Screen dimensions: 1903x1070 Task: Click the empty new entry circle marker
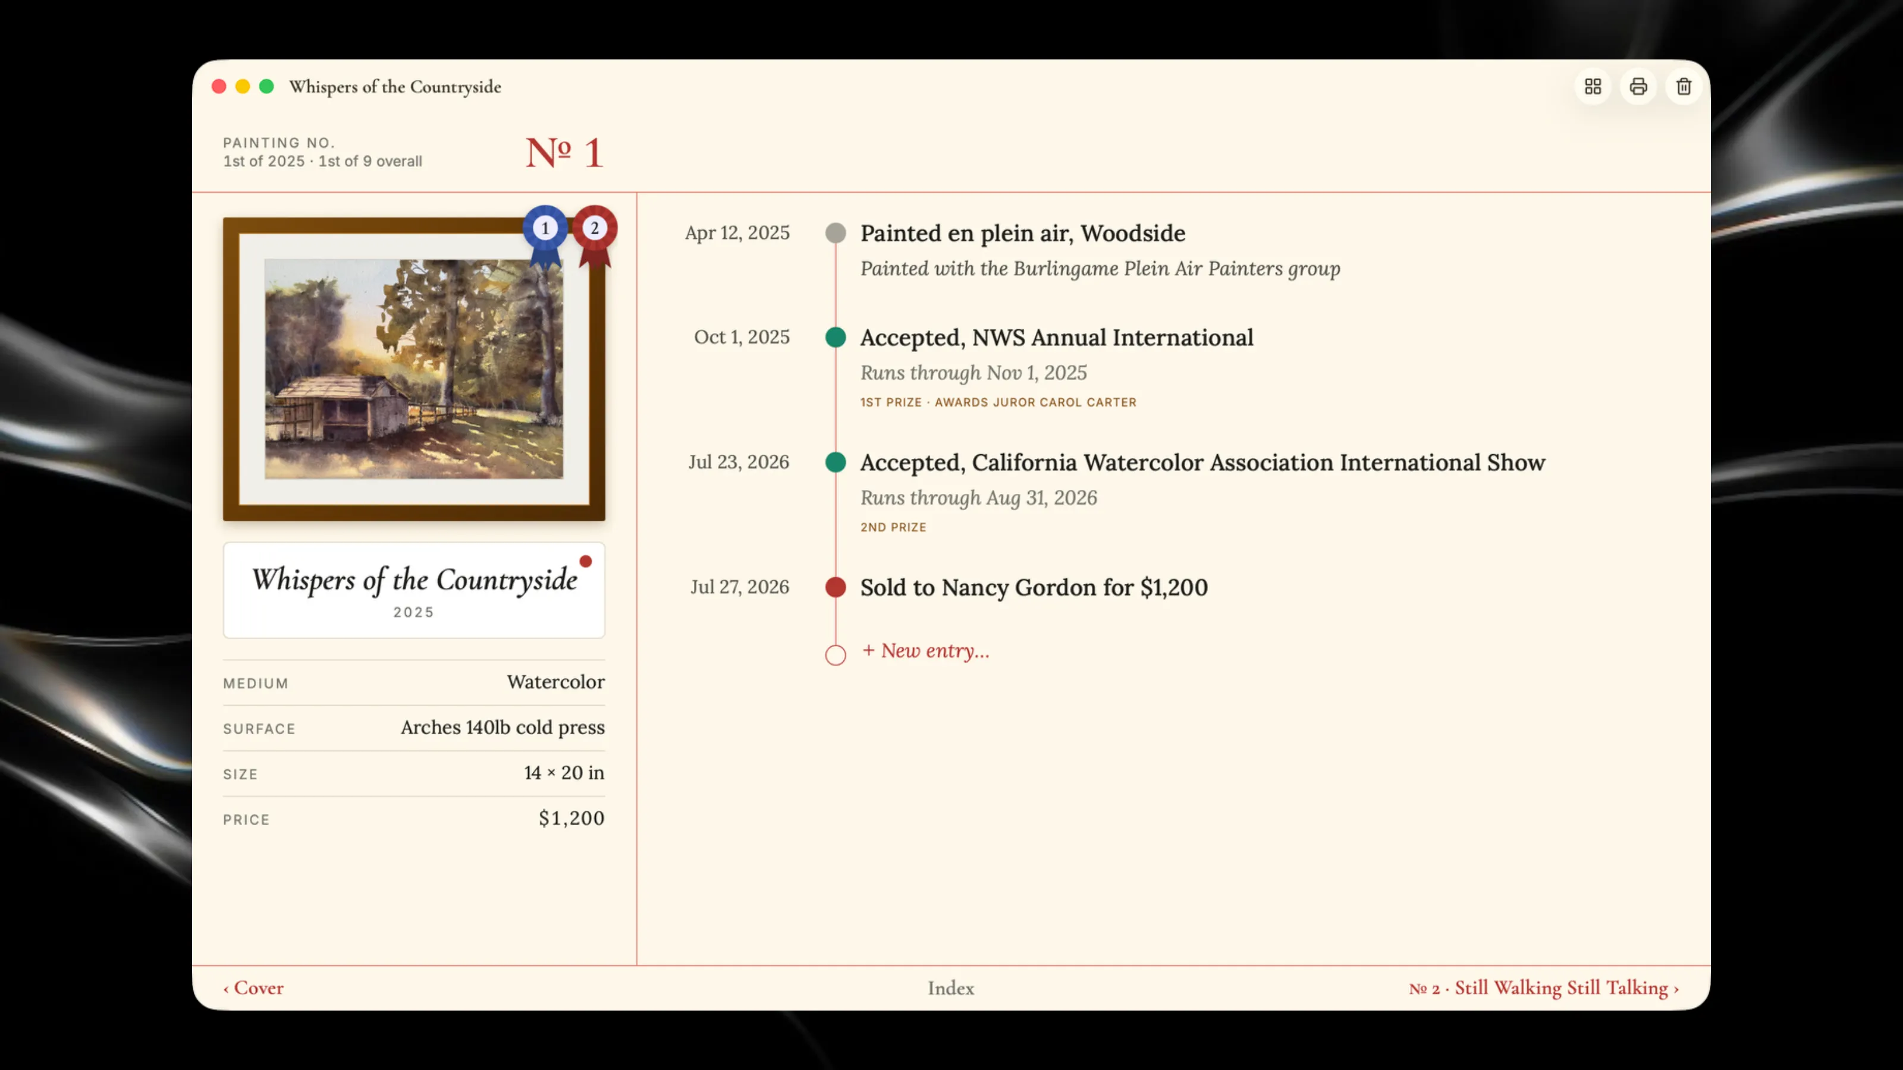click(836, 655)
